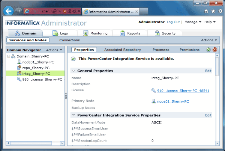Screen dimensions: 225x151
Task: Click the properties scrollbar down arrow
Action: coord(217,143)
